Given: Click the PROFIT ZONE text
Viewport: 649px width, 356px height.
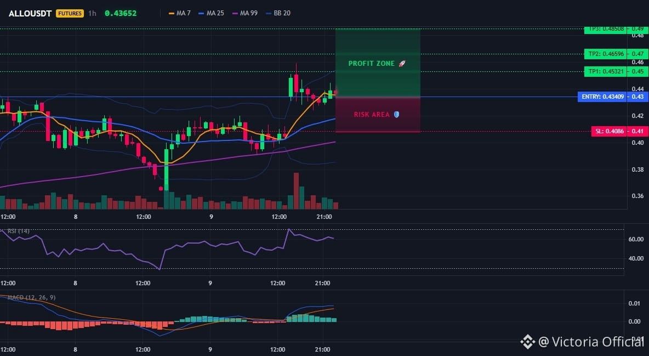Looking at the screenshot, I should click(372, 64).
